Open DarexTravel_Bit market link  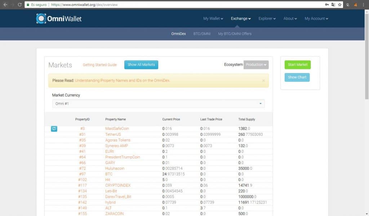[x=118, y=196]
